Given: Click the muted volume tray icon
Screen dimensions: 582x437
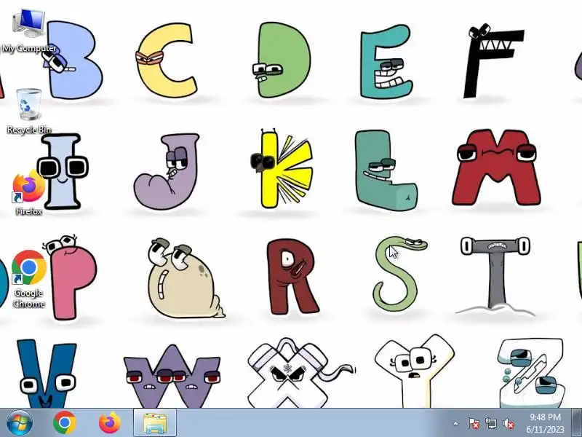Looking at the screenshot, I should click(509, 423).
